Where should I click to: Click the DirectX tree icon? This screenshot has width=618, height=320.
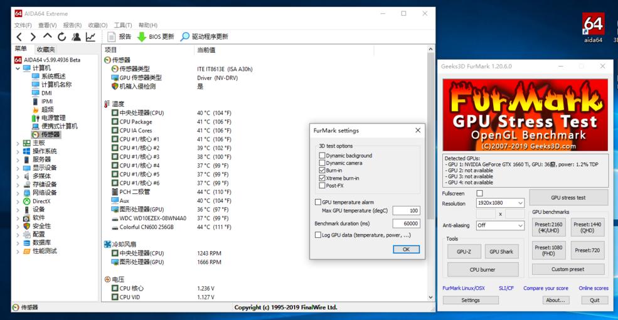tap(27, 201)
